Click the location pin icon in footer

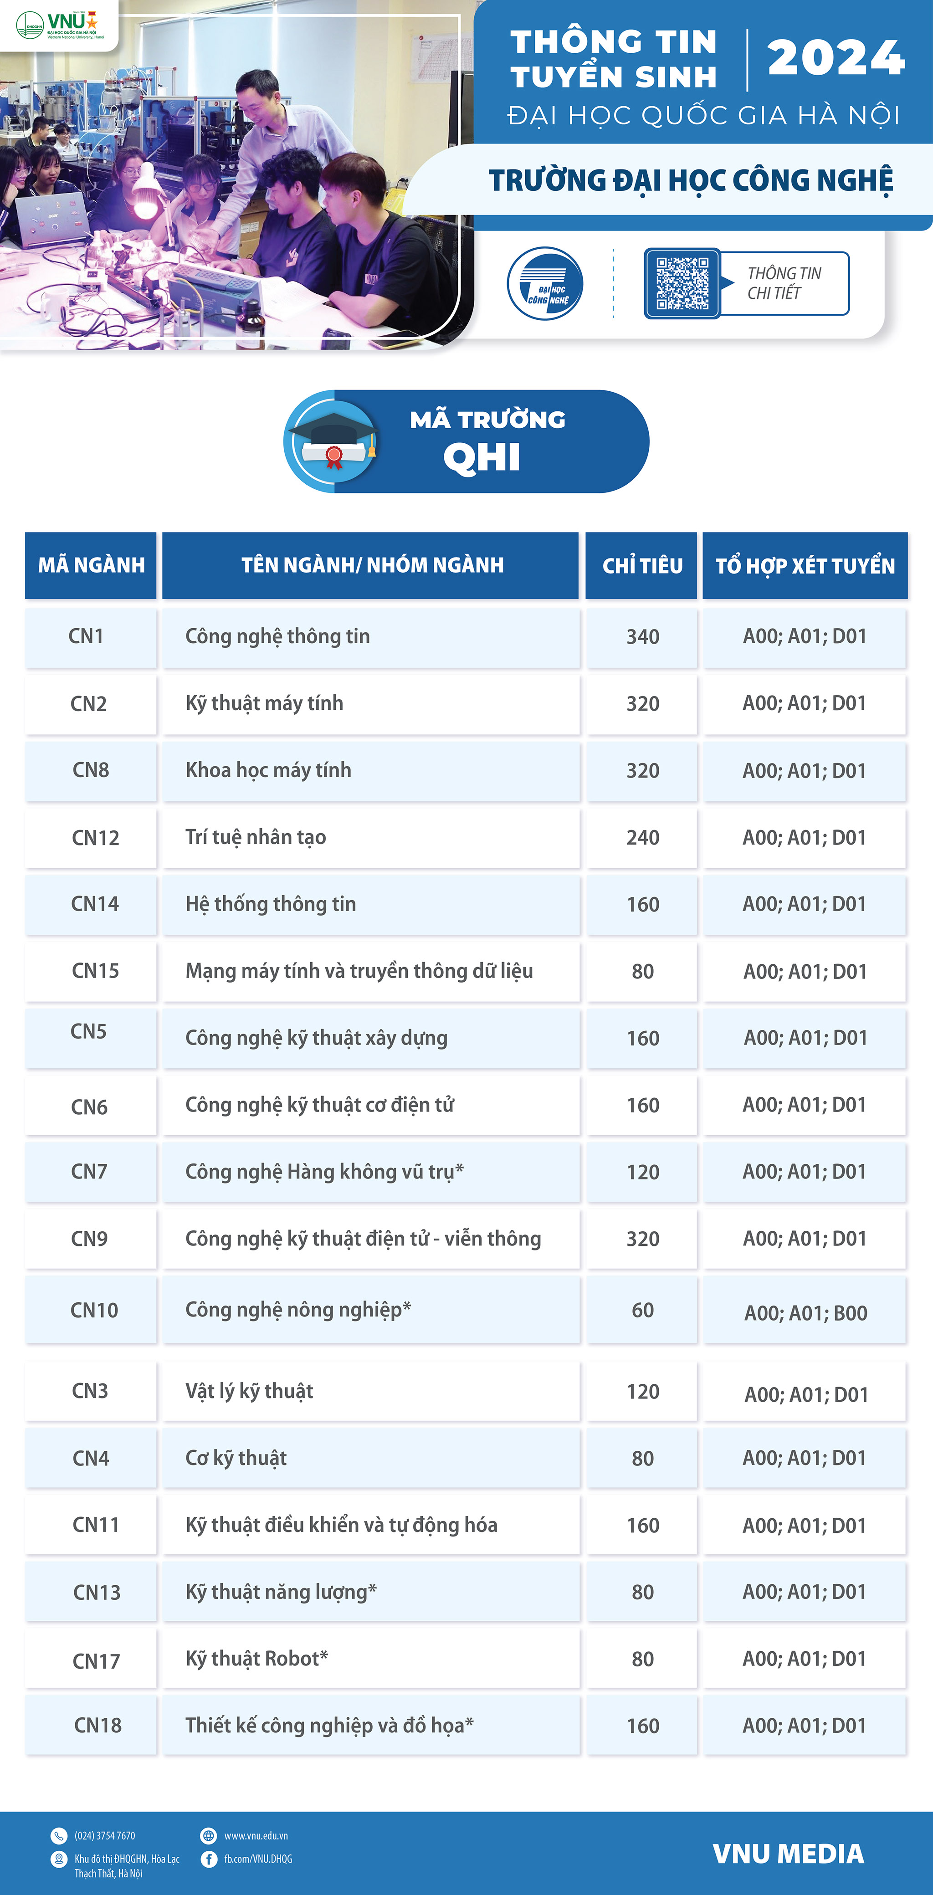click(59, 1859)
